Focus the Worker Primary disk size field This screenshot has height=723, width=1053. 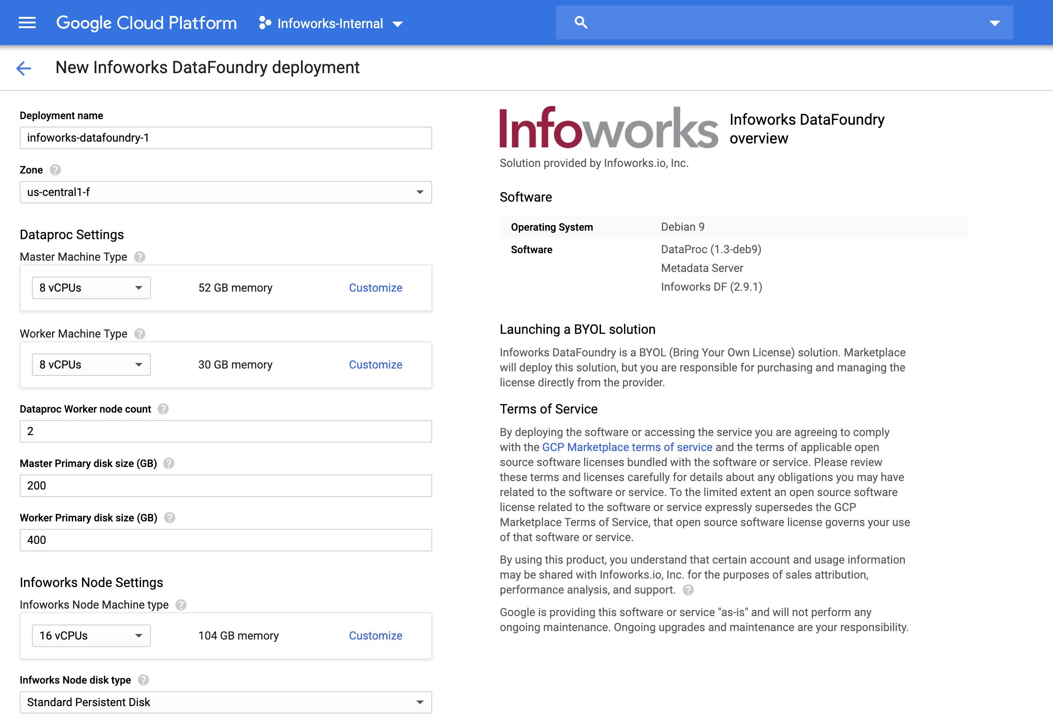226,540
